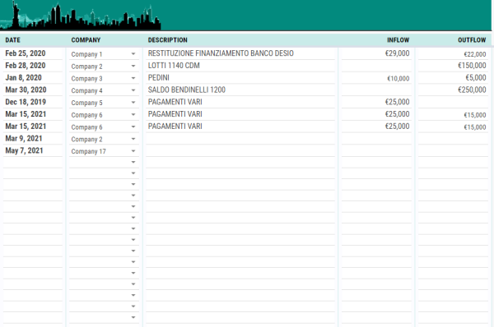Expand the Company 3 dropdown
The image size is (494, 327).
[x=133, y=78]
